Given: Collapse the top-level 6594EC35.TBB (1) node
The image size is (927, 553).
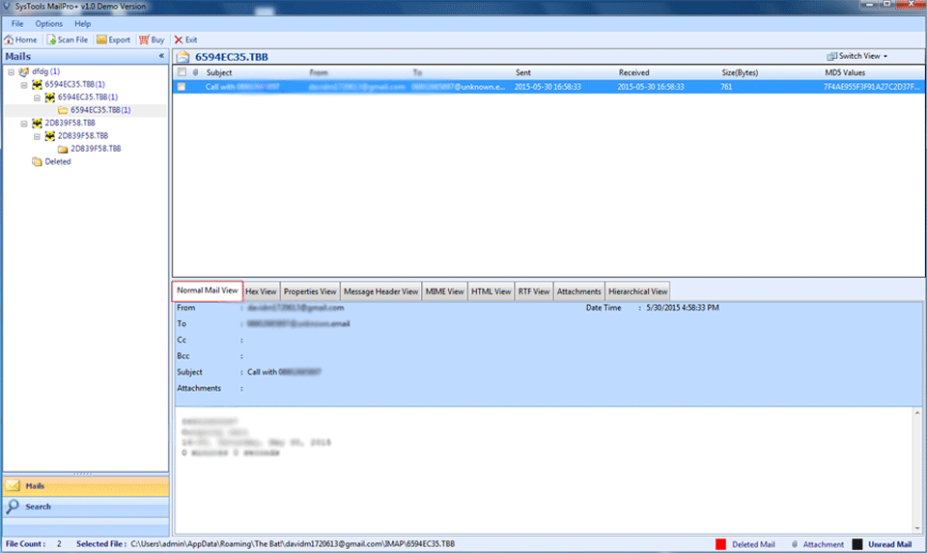Looking at the screenshot, I should pyautogui.click(x=24, y=85).
